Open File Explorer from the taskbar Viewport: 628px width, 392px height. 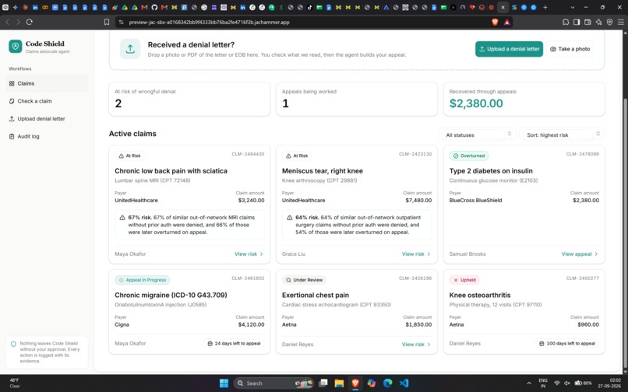pos(339,383)
